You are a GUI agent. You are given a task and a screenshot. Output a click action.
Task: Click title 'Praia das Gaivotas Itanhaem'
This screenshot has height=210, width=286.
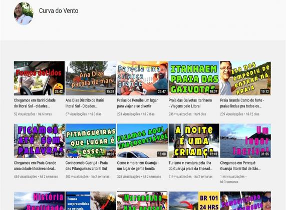190,103
